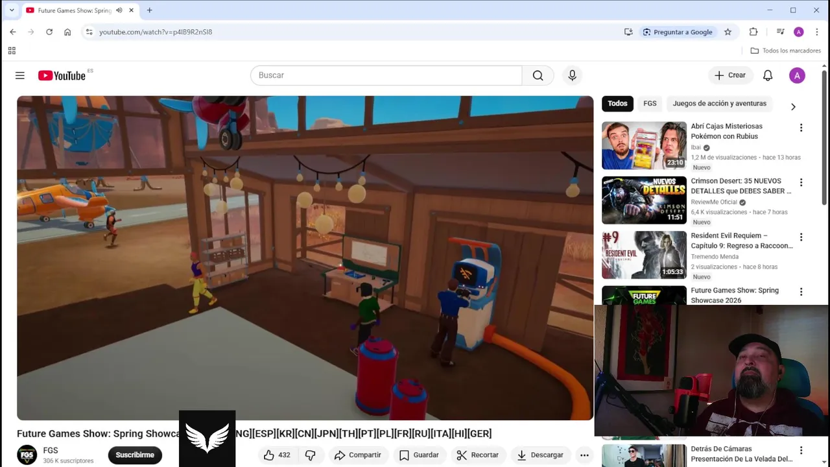Open the Crear menu
This screenshot has height=467, width=830.
(x=730, y=75)
